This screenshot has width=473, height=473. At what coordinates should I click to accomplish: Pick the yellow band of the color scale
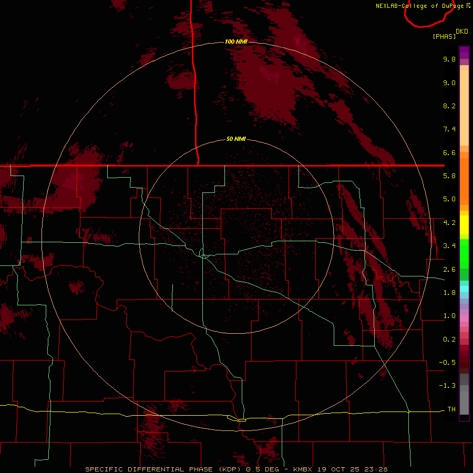click(464, 225)
